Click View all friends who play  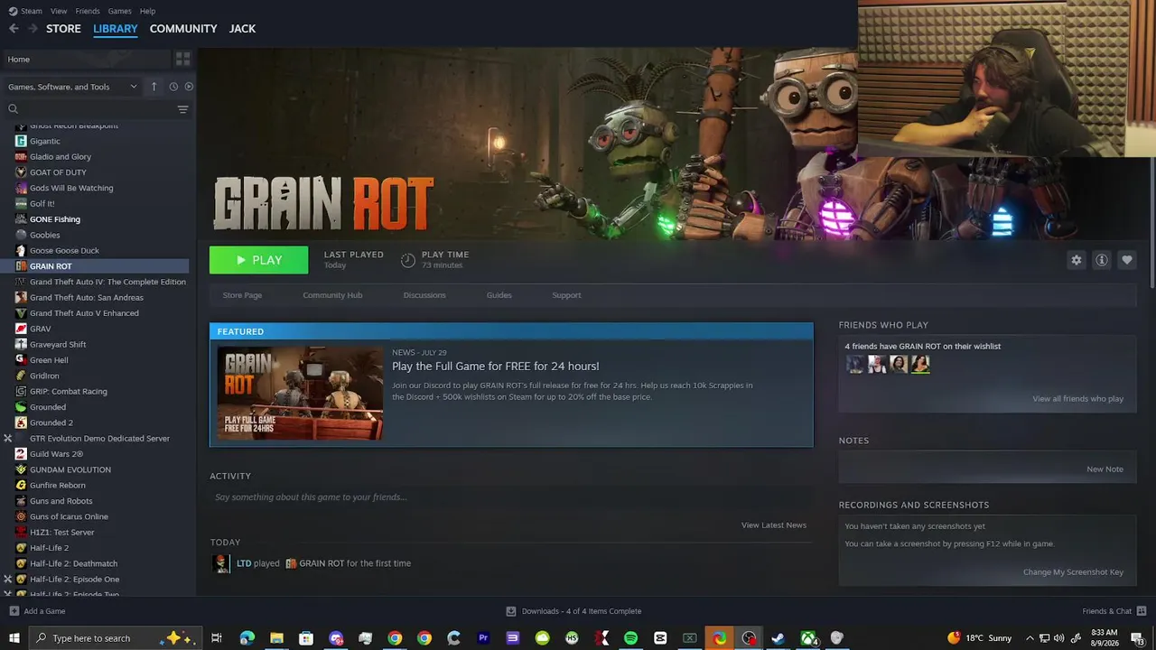(x=1077, y=399)
